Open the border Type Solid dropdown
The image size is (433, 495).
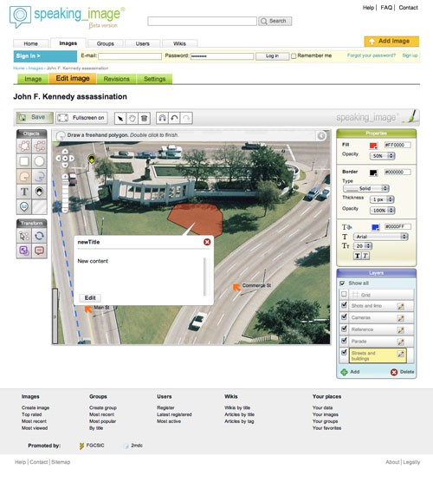point(365,188)
